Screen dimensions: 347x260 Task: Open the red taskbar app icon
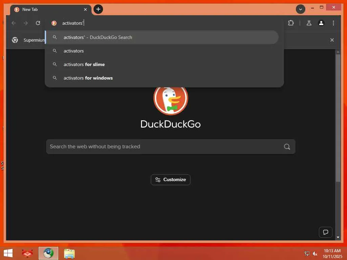pyautogui.click(x=27, y=253)
